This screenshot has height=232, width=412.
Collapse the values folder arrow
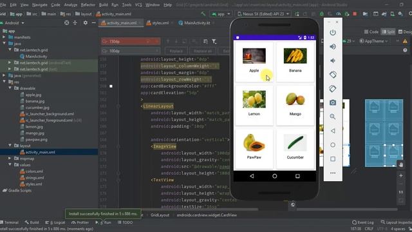point(10,165)
